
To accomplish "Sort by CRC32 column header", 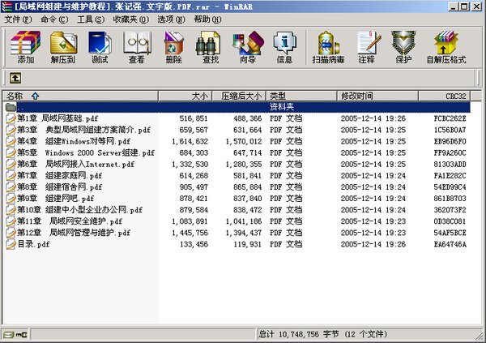I will pyautogui.click(x=445, y=96).
